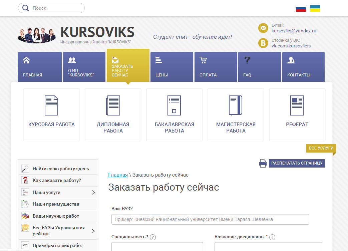Select ЗАКАЗАТЬ РАБОТУ СЕЙЧАС tab
This screenshot has width=348, height=251.
(x=128, y=65)
